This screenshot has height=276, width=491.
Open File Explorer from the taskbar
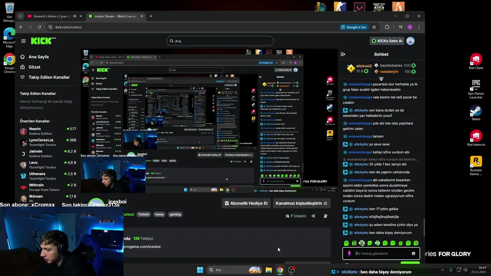(x=269, y=270)
